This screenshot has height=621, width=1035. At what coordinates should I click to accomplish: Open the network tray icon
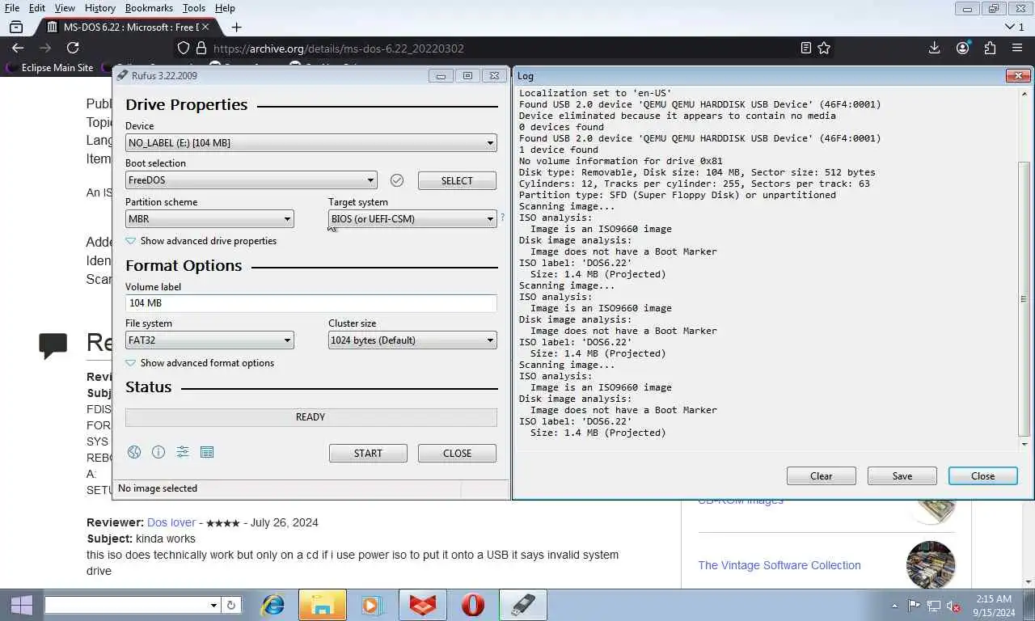point(934,606)
